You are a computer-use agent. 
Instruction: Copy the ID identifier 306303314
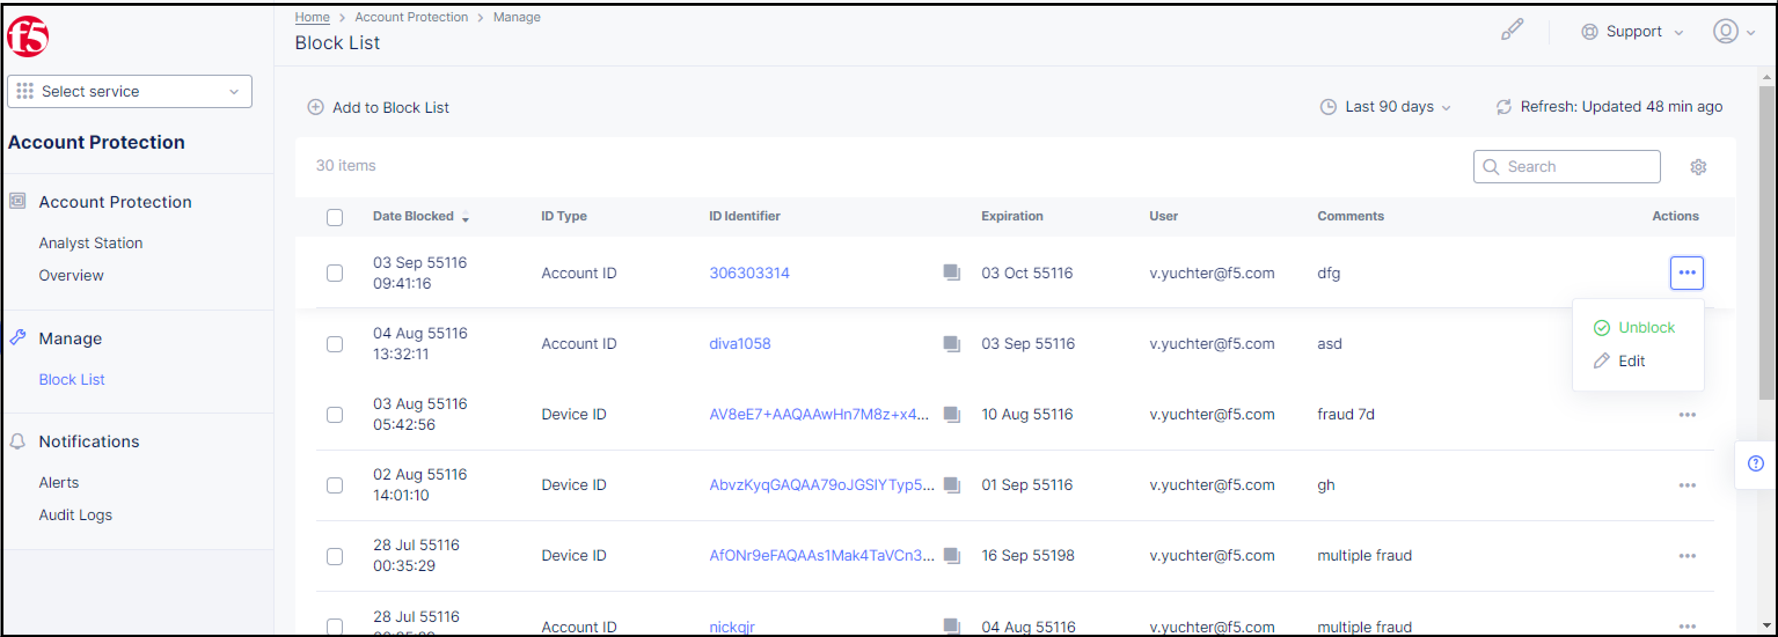pos(952,273)
